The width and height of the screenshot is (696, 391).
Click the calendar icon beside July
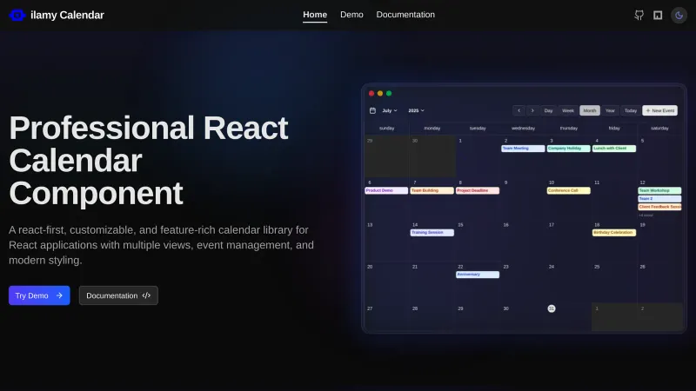coord(372,110)
